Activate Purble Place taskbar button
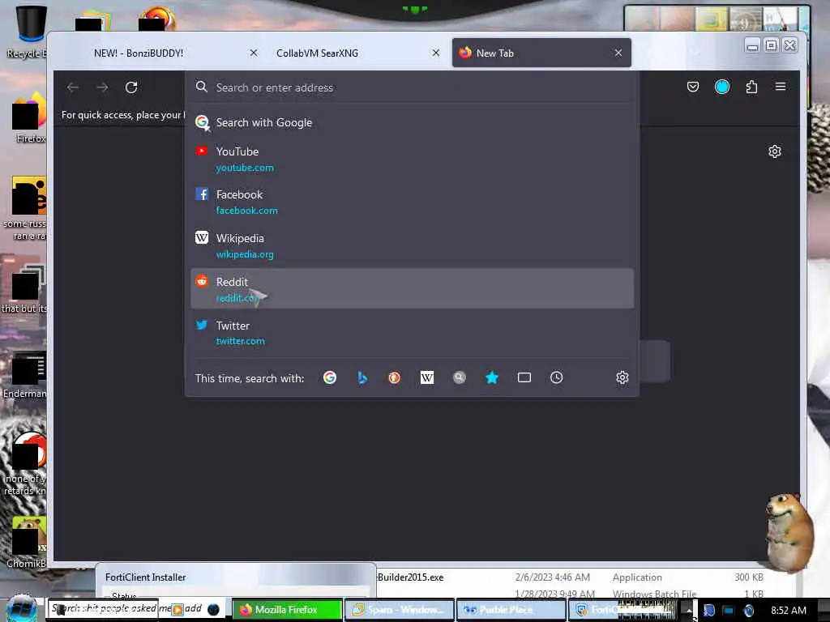The height and width of the screenshot is (622, 830). 511,610
